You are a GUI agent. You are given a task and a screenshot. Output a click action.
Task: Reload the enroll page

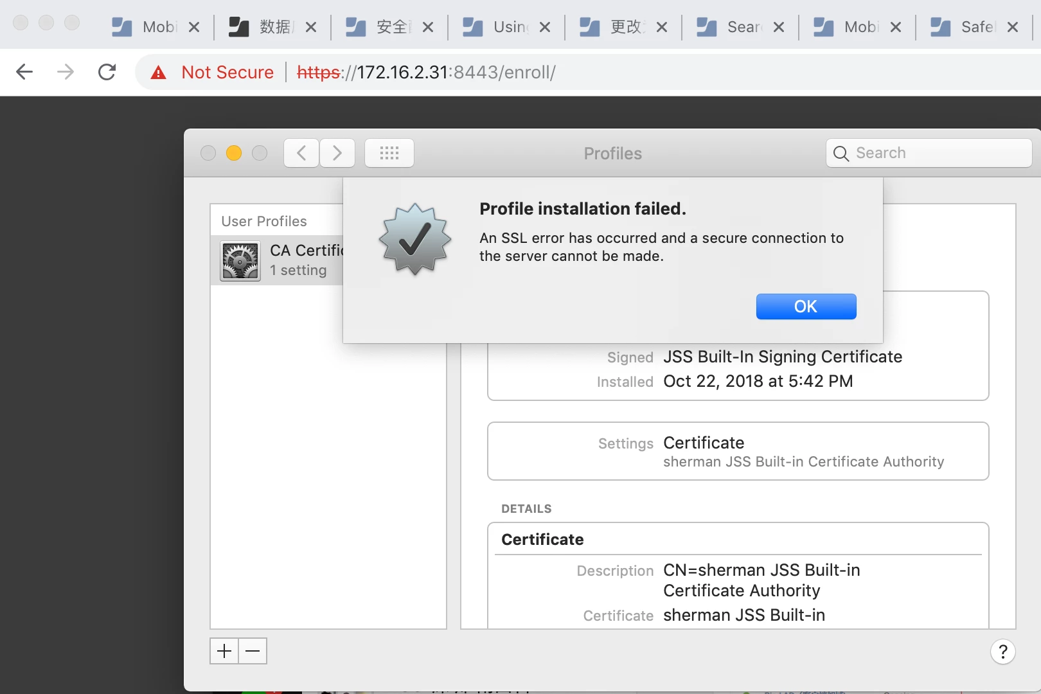coord(107,72)
